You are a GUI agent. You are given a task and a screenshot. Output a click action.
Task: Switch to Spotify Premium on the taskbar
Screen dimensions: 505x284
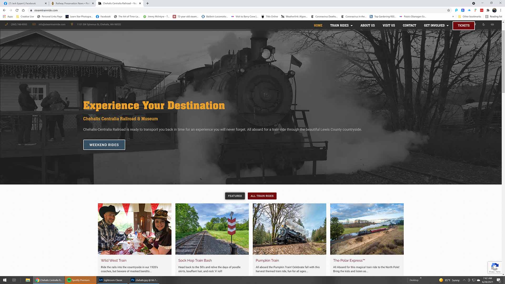pos(80,280)
